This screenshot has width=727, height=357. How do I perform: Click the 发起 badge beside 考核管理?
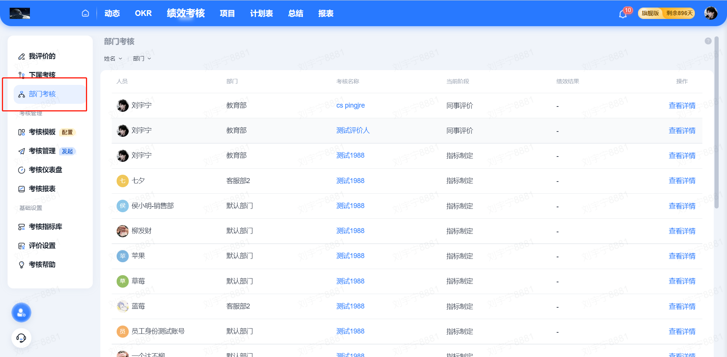(x=67, y=151)
